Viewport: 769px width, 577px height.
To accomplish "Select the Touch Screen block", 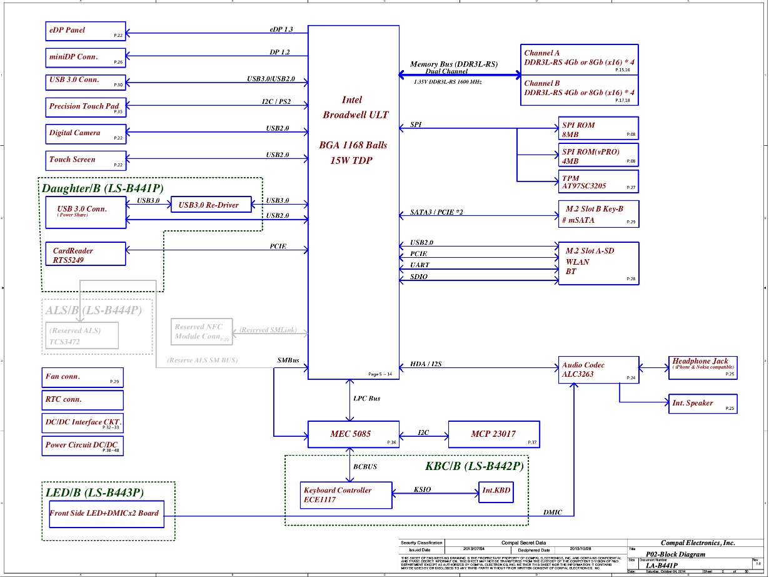I will pyautogui.click(x=85, y=160).
